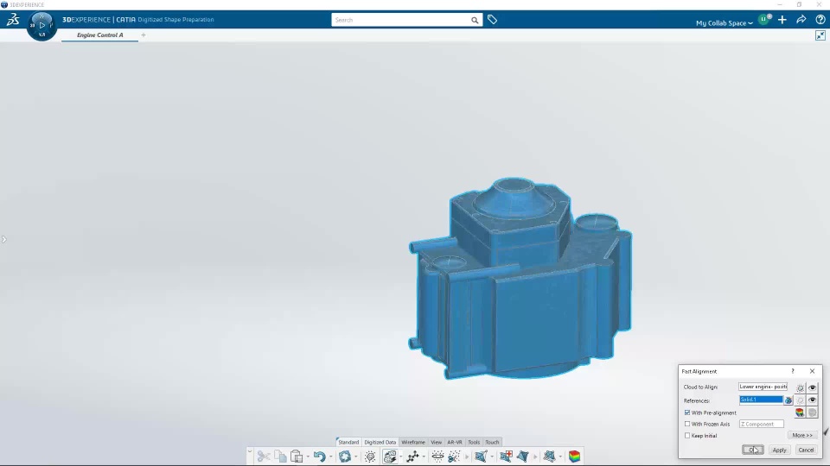Viewport: 830px width, 466px height.
Task: Collapse the action bar chevron
Action: [250, 451]
